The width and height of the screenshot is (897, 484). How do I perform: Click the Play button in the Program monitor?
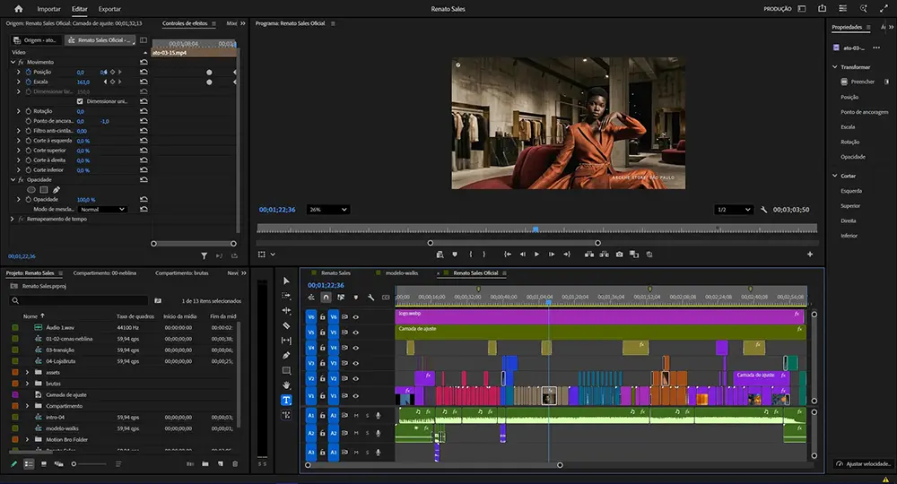point(537,255)
